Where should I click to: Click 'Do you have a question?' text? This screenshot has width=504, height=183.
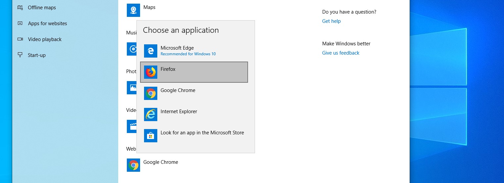(349, 12)
